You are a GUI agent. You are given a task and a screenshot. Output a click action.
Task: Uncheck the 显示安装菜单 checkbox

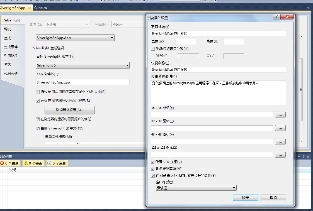153,169
